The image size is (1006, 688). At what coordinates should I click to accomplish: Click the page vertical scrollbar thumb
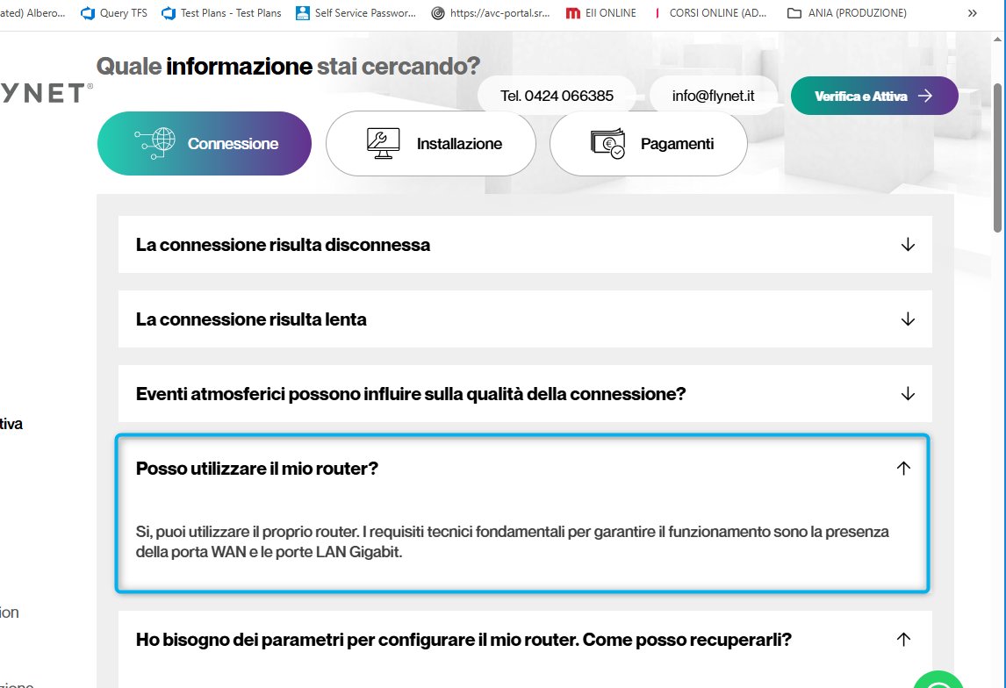pos(997,158)
